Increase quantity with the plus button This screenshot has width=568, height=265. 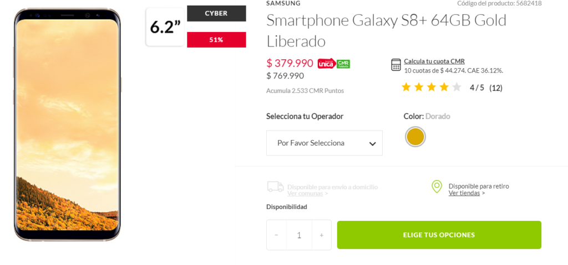[321, 235]
